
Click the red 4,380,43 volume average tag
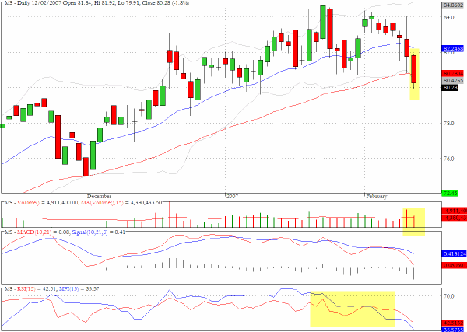[455, 218]
